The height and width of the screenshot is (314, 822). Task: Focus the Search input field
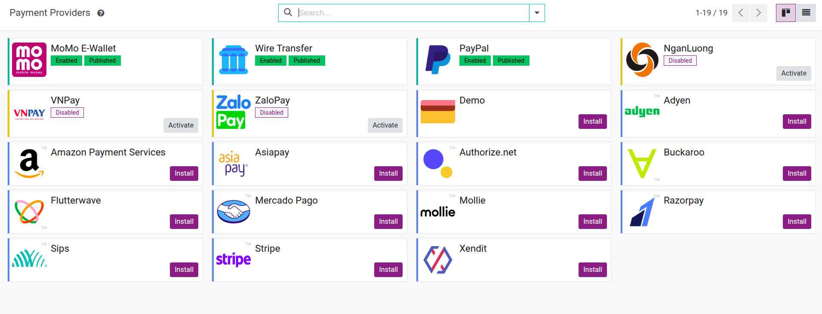(412, 13)
